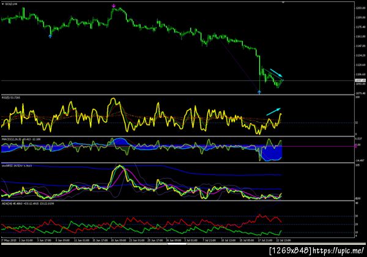Click the highlighted current price label on price scale
367x257 pixels.
pos(360,81)
